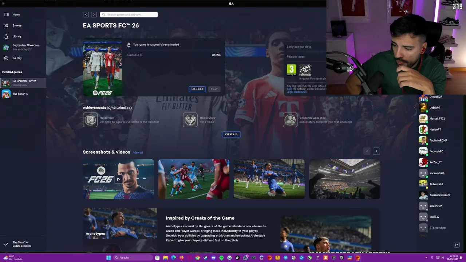Select friend AlexandreLuz372
Screen dimensions: 466x262
[x=440, y=195]
